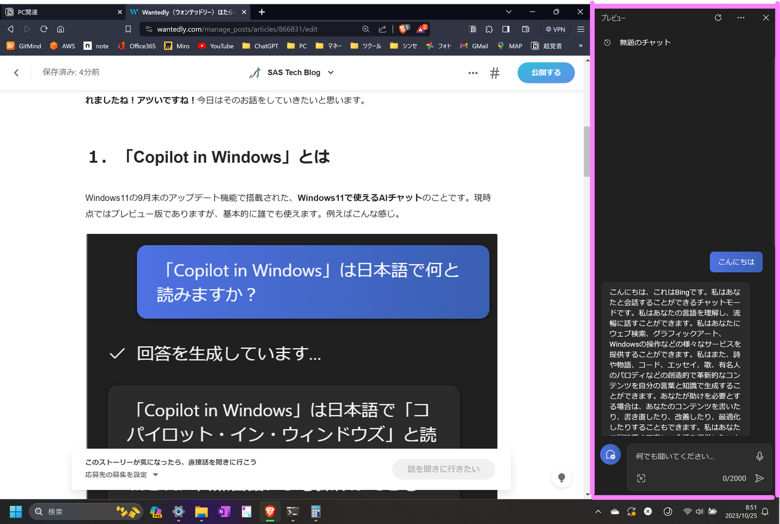Open the SAS Tech Blog dropdown

click(291, 73)
